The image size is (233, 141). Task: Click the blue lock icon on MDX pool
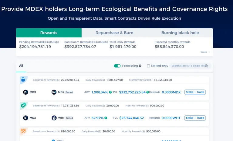tap(23, 80)
